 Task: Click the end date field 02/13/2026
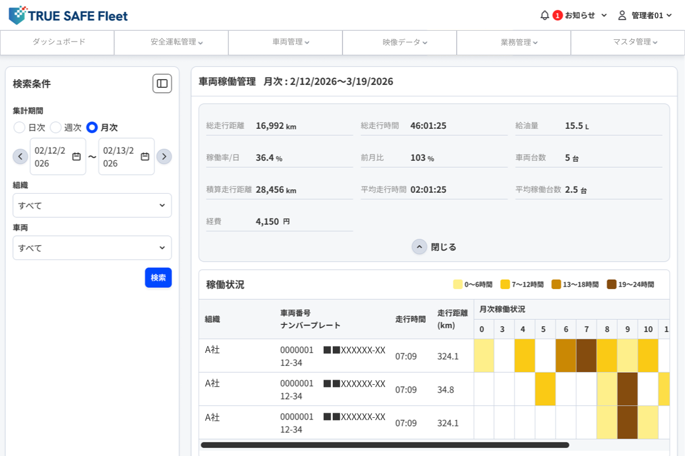(x=126, y=157)
